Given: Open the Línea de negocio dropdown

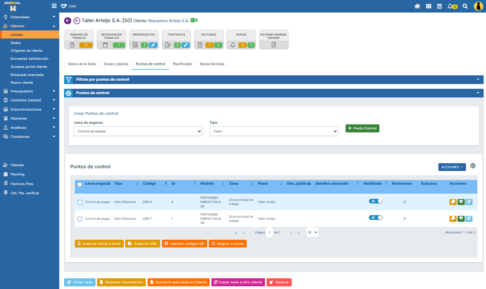Looking at the screenshot, I should pos(138,131).
